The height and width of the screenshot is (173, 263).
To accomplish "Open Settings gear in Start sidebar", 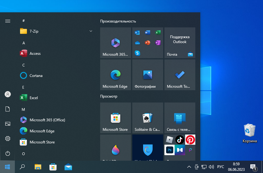I will point(8,139).
